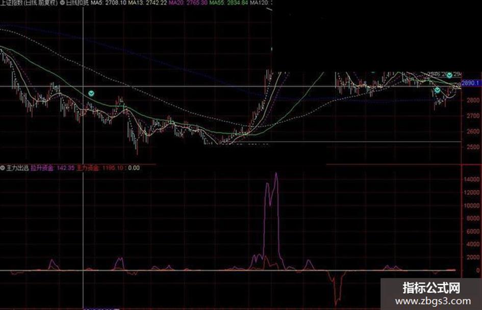This screenshot has width=482, height=310.
Task: Open the 主力出逃 indicator dropdown icon
Action: (3, 168)
